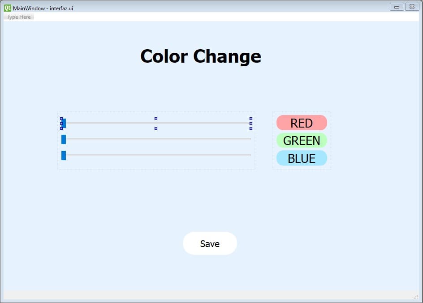Click the size grip in the status bar corner
The image size is (423, 303).
pyautogui.click(x=416, y=296)
